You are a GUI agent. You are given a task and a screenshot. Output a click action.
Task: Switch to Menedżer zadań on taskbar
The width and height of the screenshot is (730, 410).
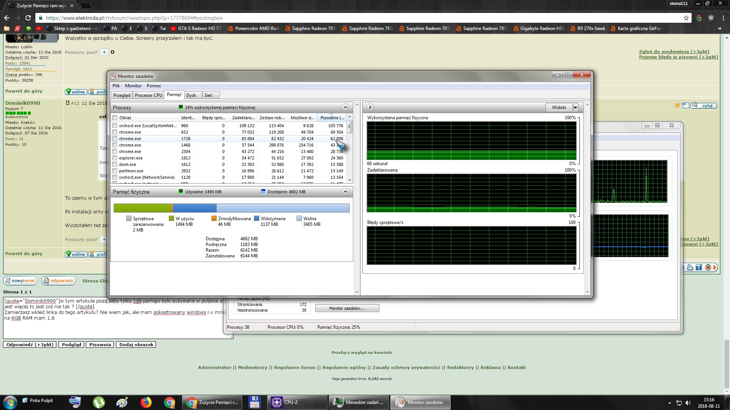point(359,402)
